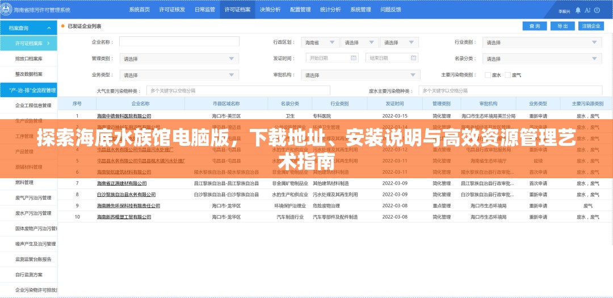
Task: Open the notification bell
Action: (x=578, y=10)
